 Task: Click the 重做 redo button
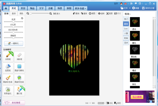click(84, 14)
